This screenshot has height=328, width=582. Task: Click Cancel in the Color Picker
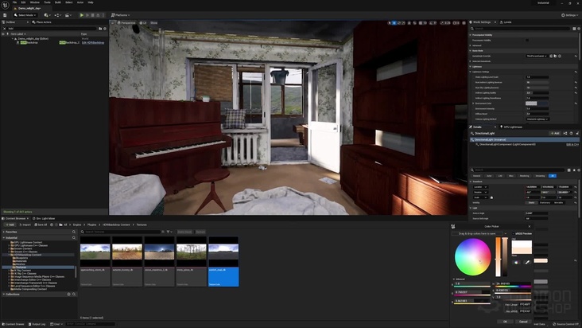523,322
